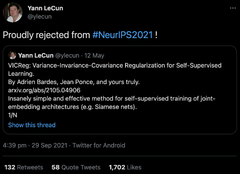Viewport: 240px width, 174px height.
Task: Click the Yann LeCun name in quoted tweet
Action: pos(37,55)
